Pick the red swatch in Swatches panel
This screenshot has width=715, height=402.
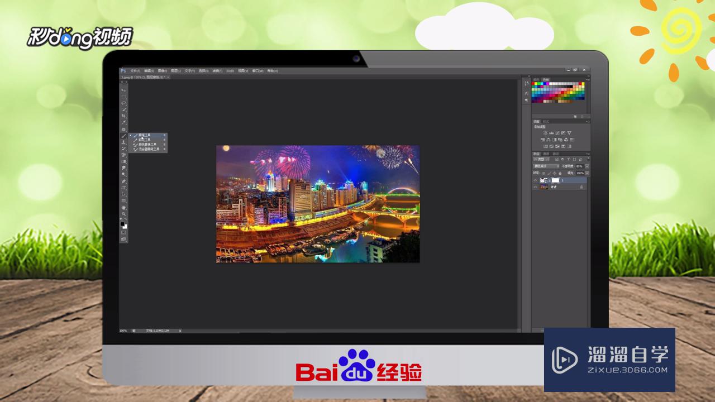(x=533, y=83)
